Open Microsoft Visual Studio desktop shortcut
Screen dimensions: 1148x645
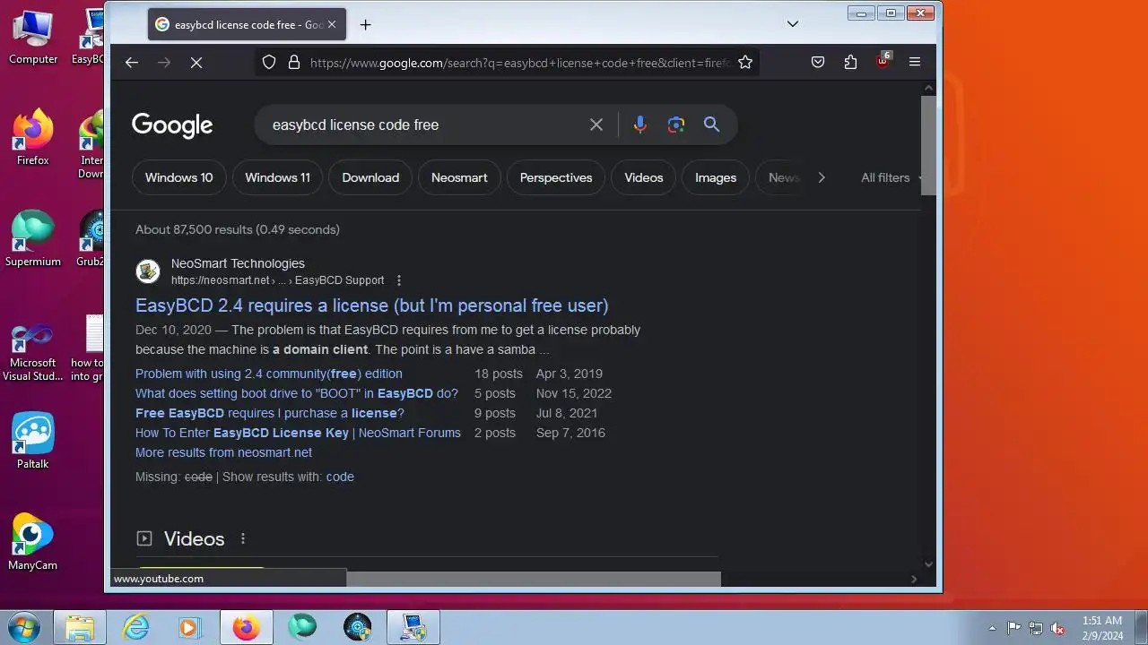33,352
